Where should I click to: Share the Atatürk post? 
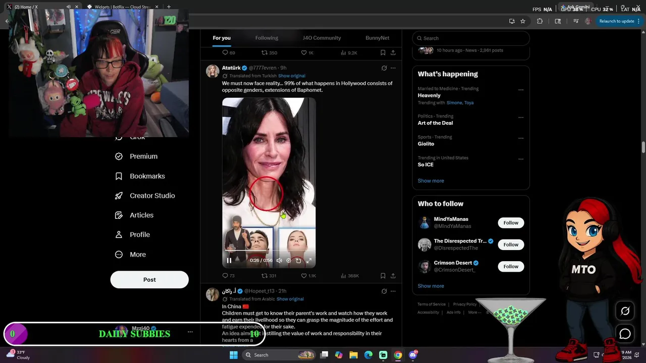[393, 276]
